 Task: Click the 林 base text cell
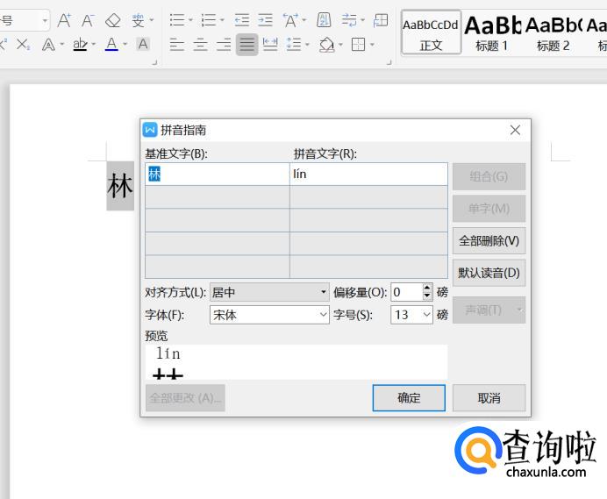point(218,175)
